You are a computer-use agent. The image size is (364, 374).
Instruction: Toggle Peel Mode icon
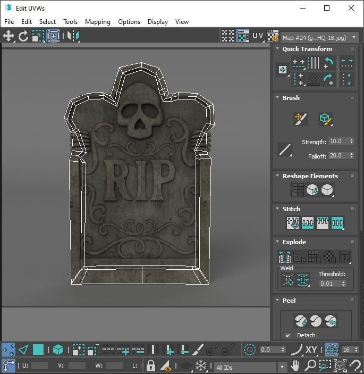click(x=316, y=321)
